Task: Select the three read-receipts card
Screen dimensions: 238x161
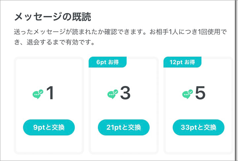Action: tap(124, 105)
